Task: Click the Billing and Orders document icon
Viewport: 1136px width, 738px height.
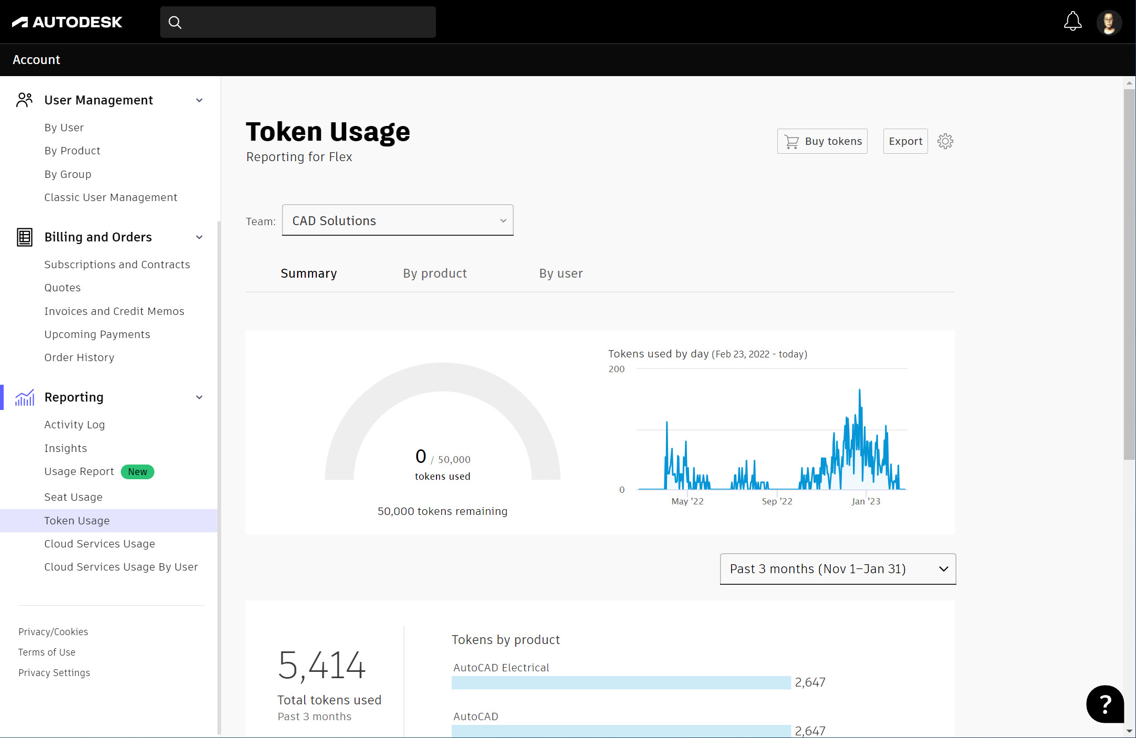Action: [25, 237]
